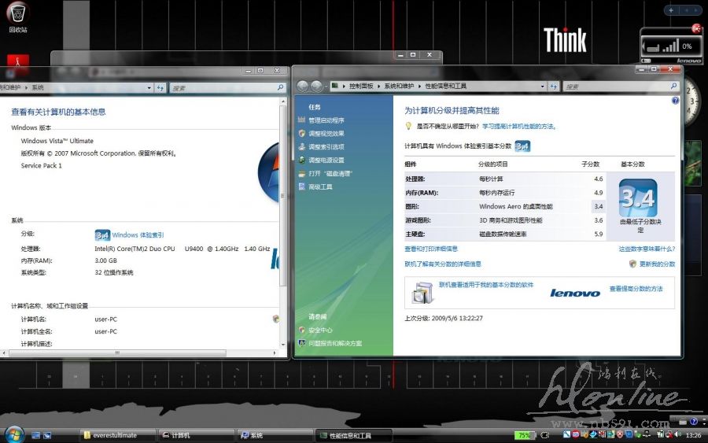The height and width of the screenshot is (443, 708).
Task: Open recent pages arrow beside Forward button
Action: (x=326, y=86)
